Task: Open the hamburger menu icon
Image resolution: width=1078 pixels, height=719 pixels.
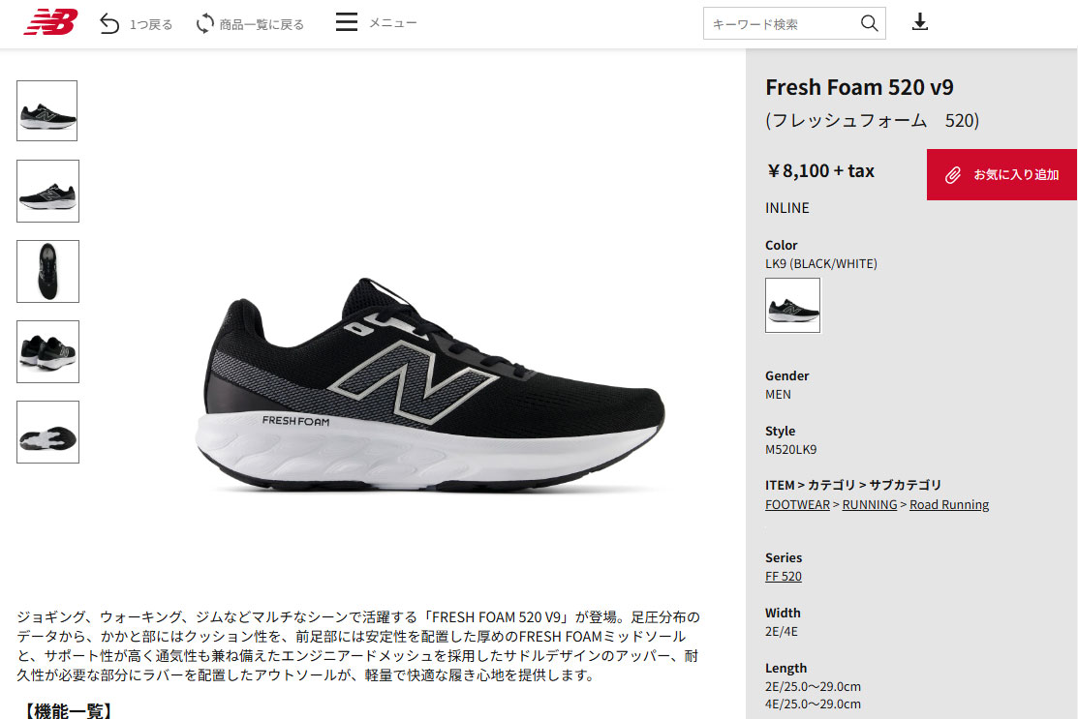Action: coord(347,22)
